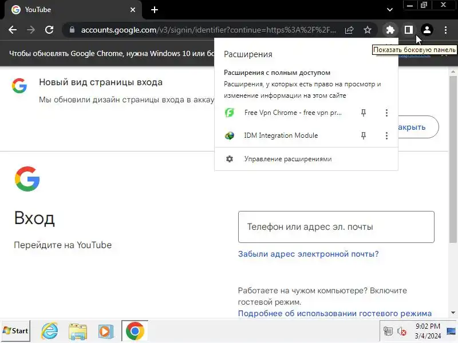Select the YouTube browser tab

73,10
